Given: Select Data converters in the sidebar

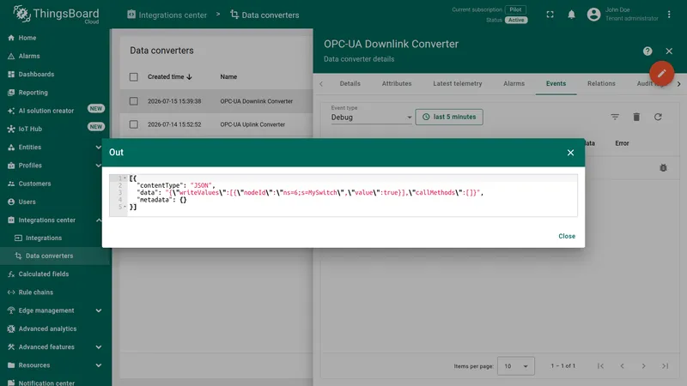Looking at the screenshot, I should point(49,256).
